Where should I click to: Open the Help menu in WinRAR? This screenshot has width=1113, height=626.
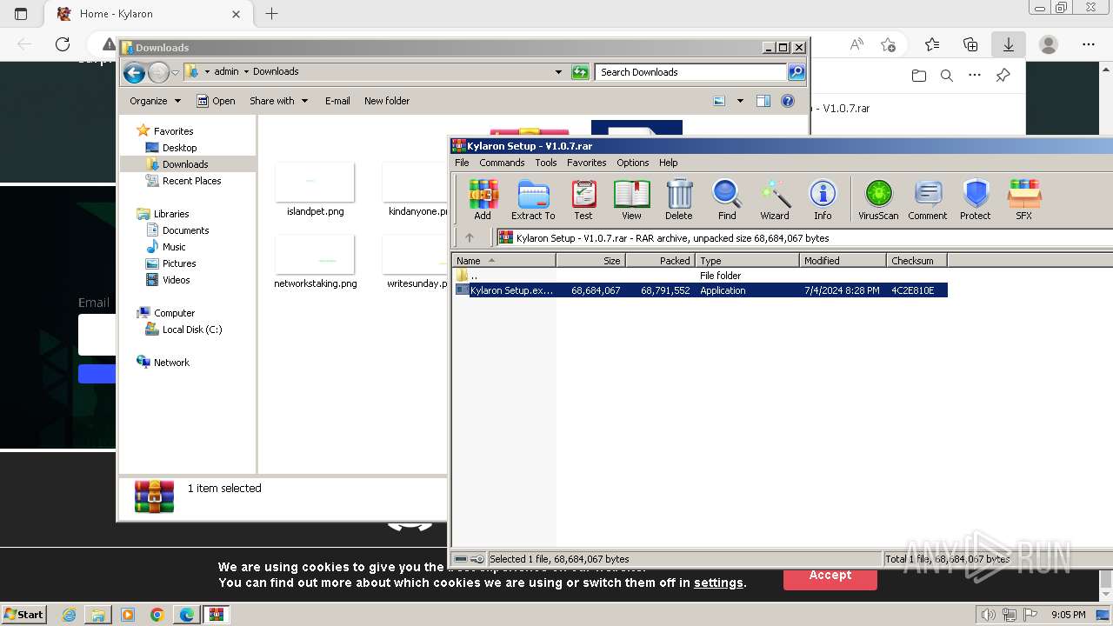click(x=668, y=163)
